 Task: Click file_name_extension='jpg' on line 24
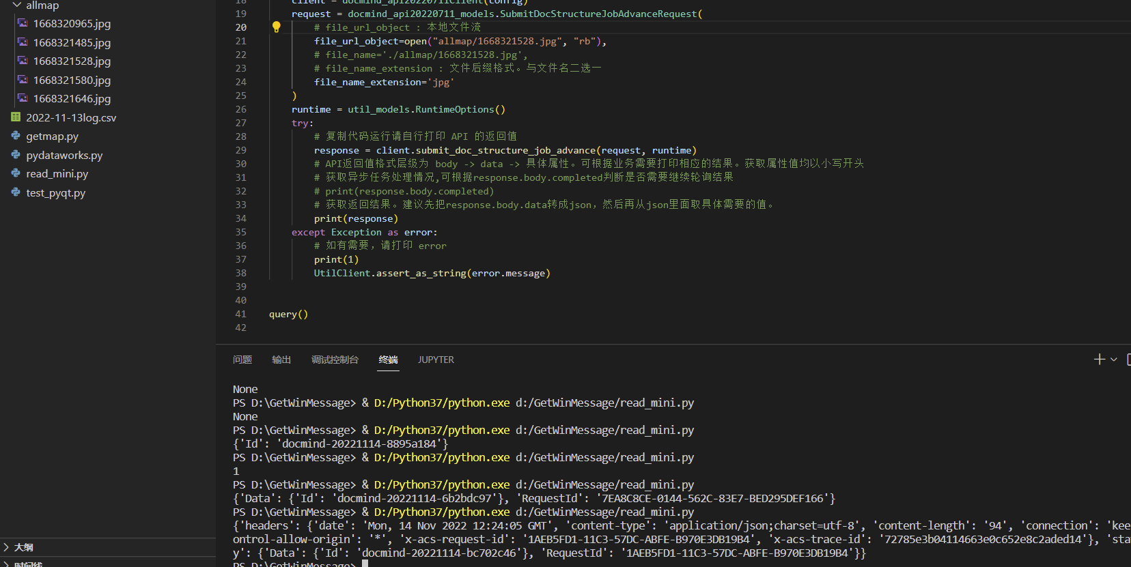(384, 82)
